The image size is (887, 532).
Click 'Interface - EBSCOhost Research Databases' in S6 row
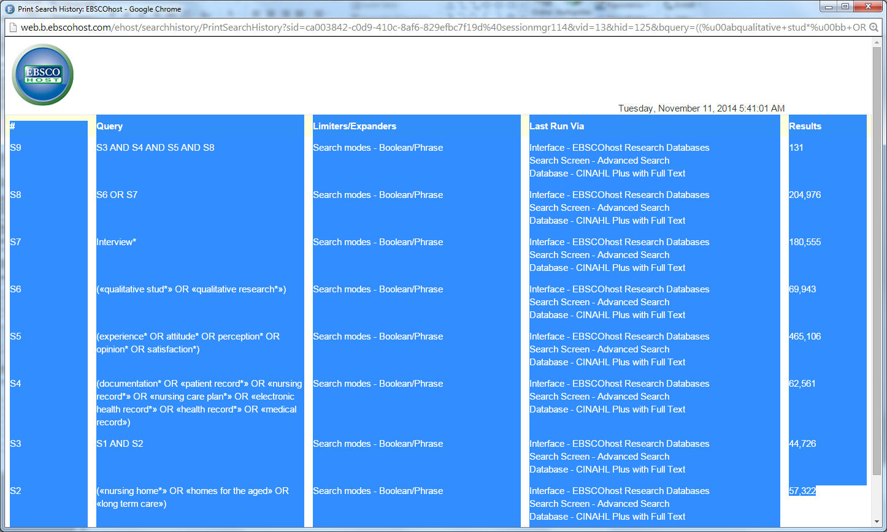point(620,289)
